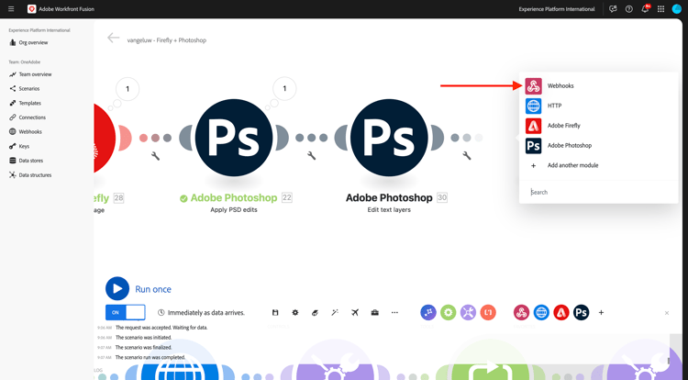Click wrench between Firefly and Photoshop modules
The image size is (688, 380).
coord(155,156)
